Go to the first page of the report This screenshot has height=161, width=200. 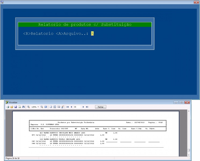[x=68, y=107]
